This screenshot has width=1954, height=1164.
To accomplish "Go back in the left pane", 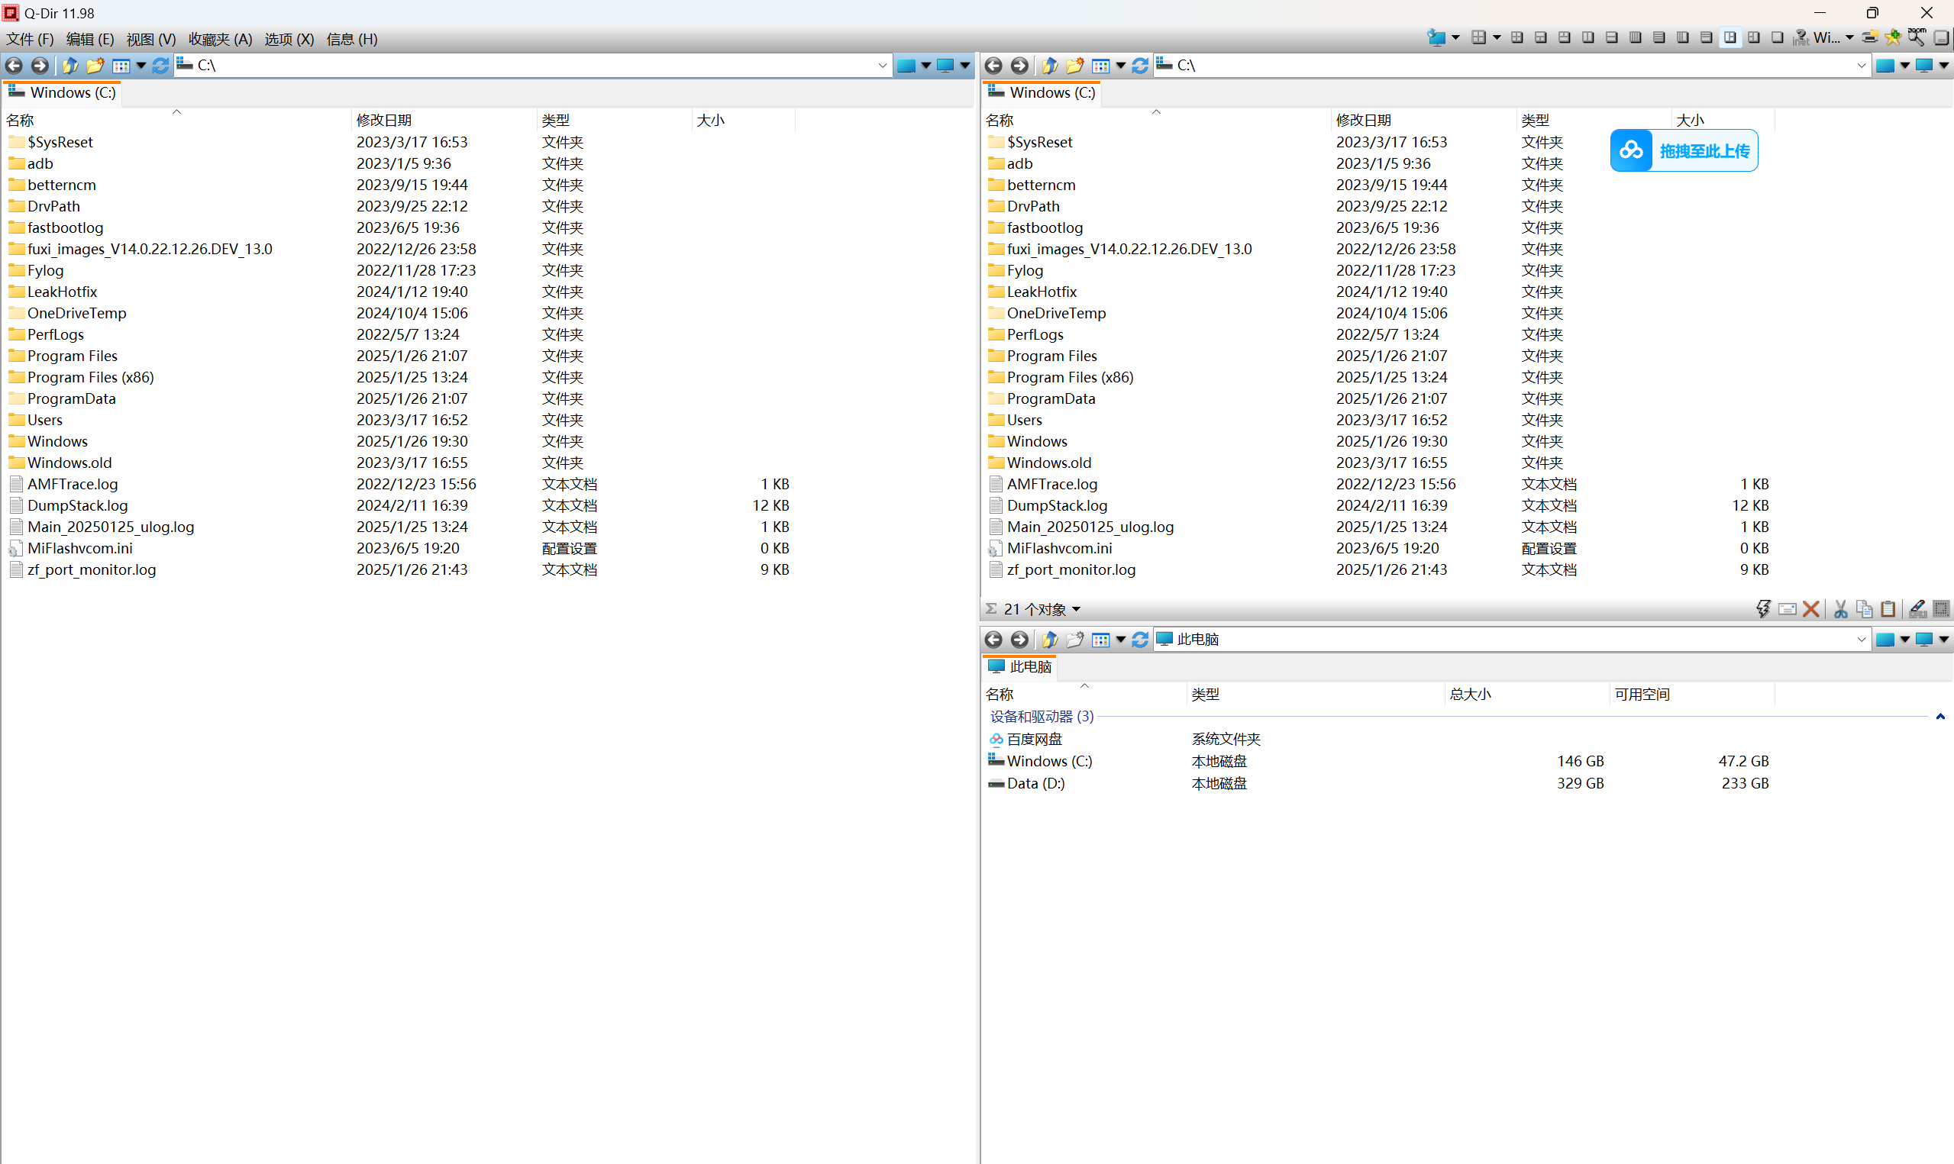I will point(14,66).
